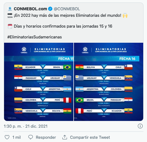Open the Fecha 16 fixtures image
The image size is (147, 142).
pyautogui.click(x=109, y=82)
